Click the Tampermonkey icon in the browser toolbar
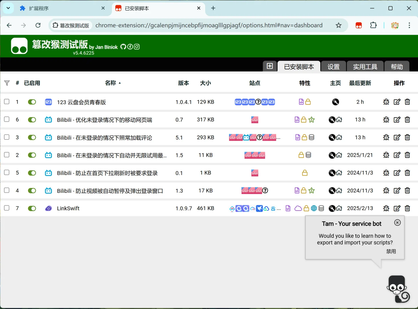Viewport: 418px width, 309px height. point(358,25)
